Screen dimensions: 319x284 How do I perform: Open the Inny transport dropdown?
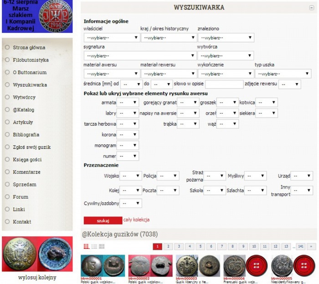click(x=302, y=190)
